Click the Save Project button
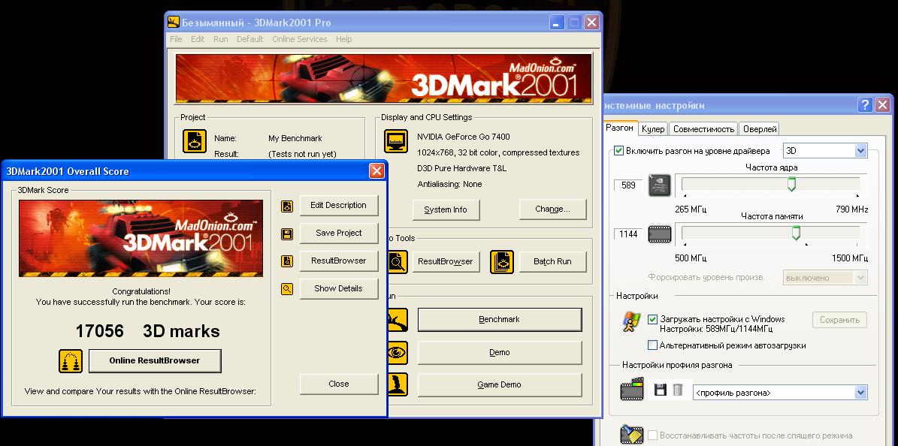Screen dimensions: 898x446 tap(338, 233)
